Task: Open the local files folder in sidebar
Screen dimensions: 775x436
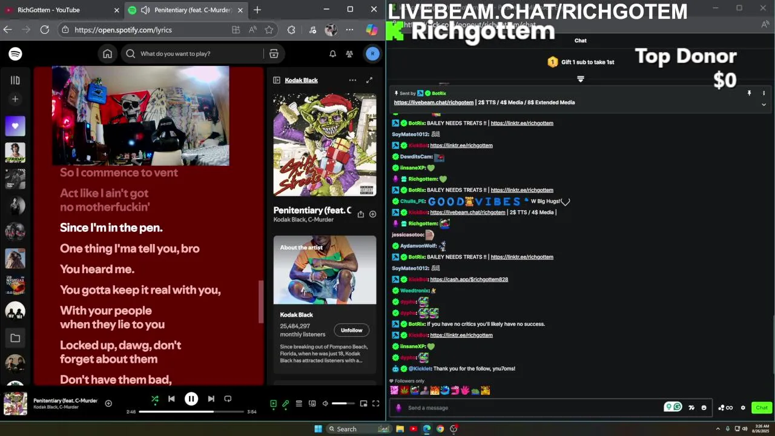Action: click(x=15, y=338)
